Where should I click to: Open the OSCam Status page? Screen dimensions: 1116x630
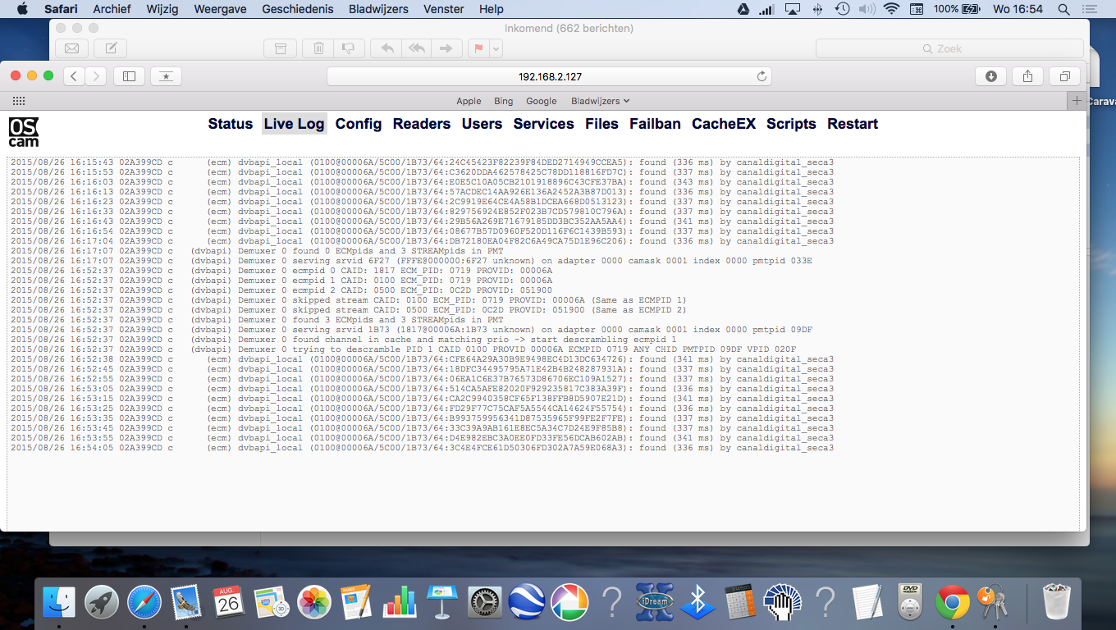[x=231, y=124]
